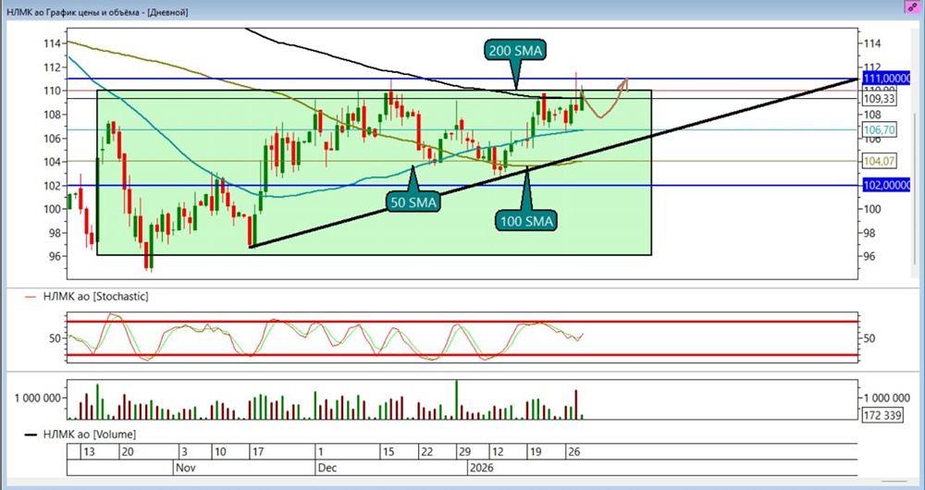The image size is (925, 490).
Task: Click the tallest green volume bar
Action: click(456, 399)
